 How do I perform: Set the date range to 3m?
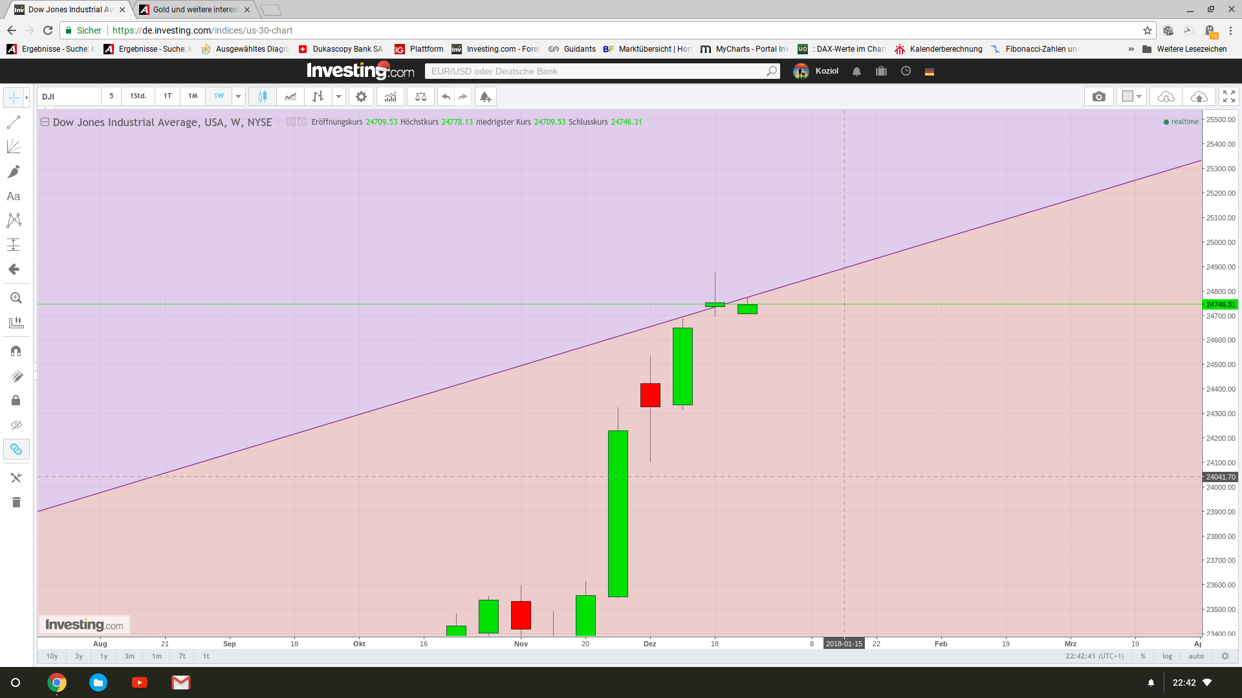click(129, 656)
